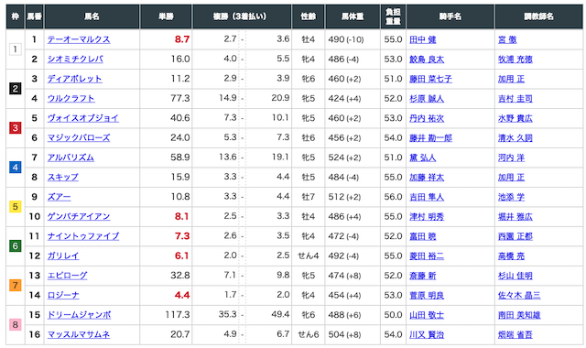Open jockey 丹内 祐次 profile
Viewport: 586px width, 348px height.
pos(427,118)
